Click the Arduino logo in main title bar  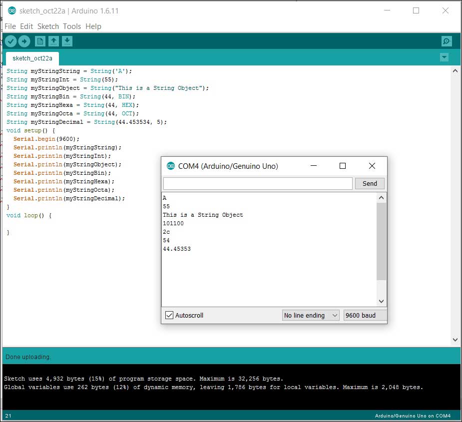(x=12, y=11)
